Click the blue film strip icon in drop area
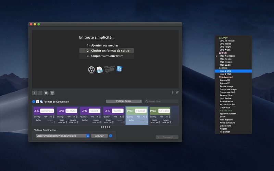Viewport: 274px width, 171px height. (x=119, y=69)
